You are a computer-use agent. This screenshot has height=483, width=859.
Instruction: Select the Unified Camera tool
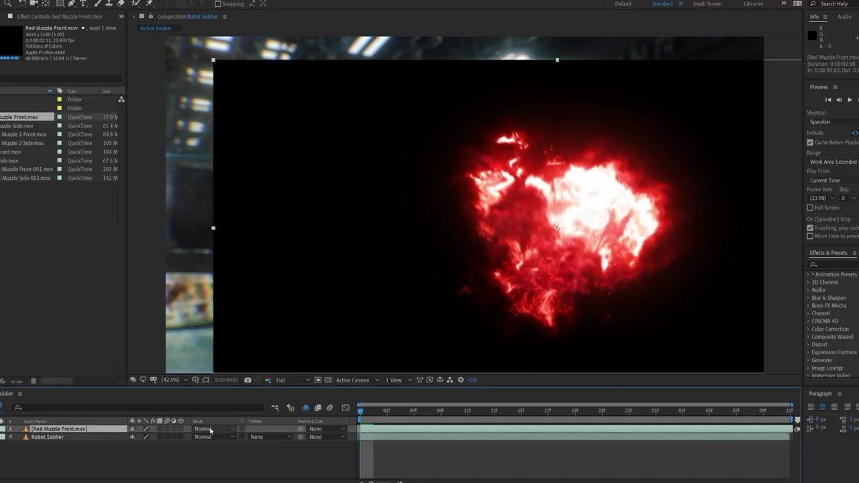click(x=34, y=3)
